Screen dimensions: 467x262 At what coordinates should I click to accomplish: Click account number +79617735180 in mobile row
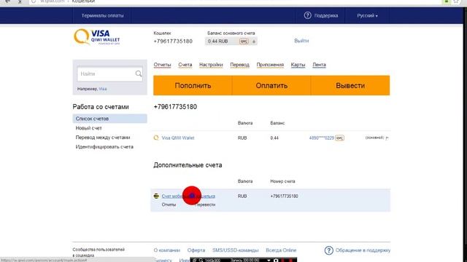[284, 196]
